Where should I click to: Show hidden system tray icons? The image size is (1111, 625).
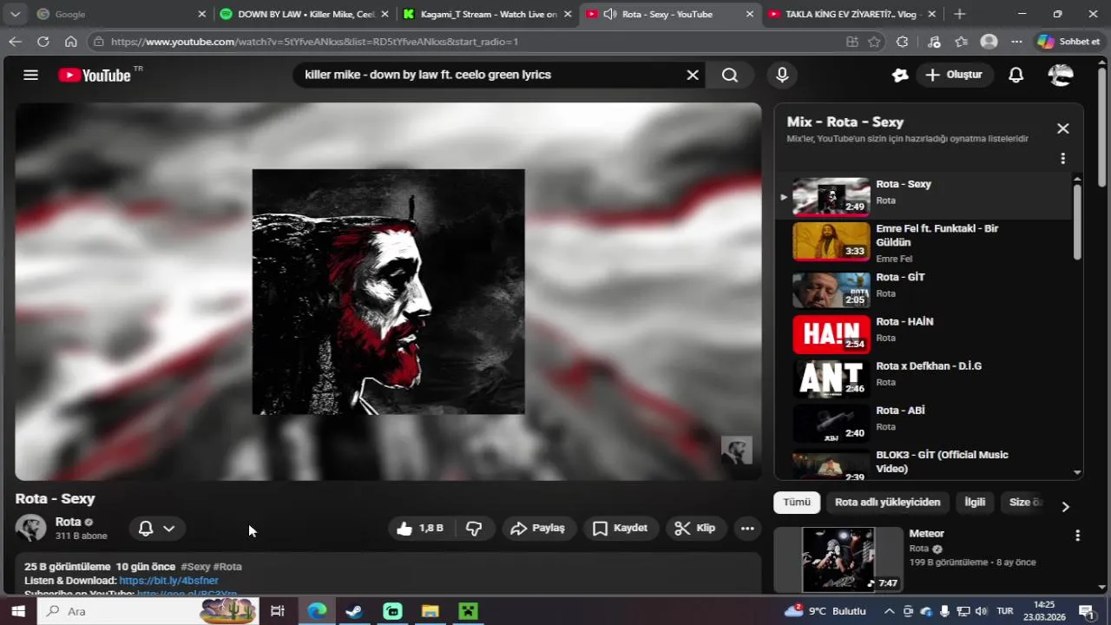point(888,611)
